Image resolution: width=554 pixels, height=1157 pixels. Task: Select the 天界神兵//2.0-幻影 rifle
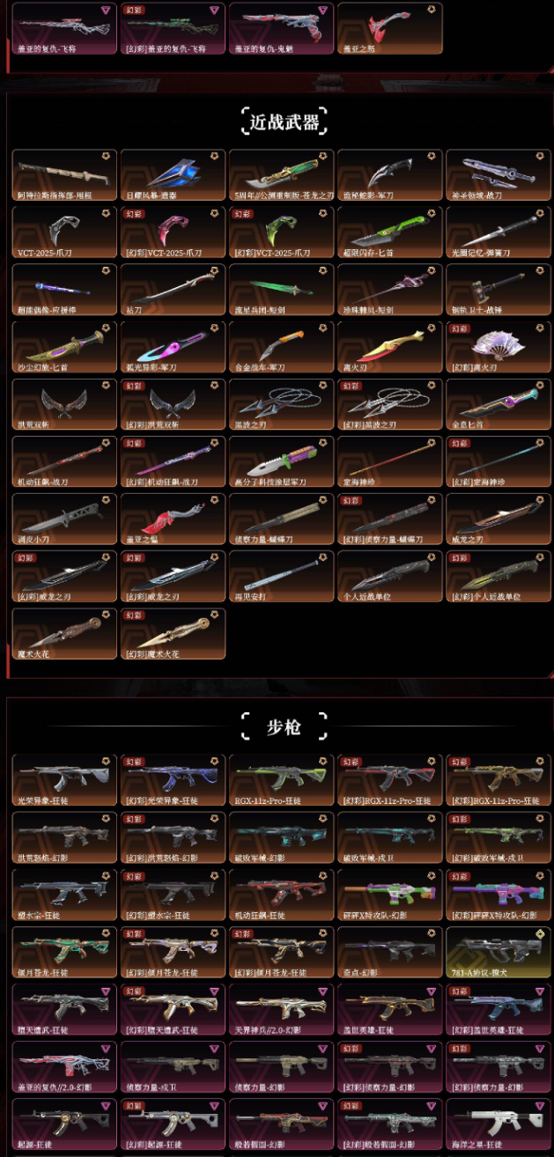(281, 1010)
